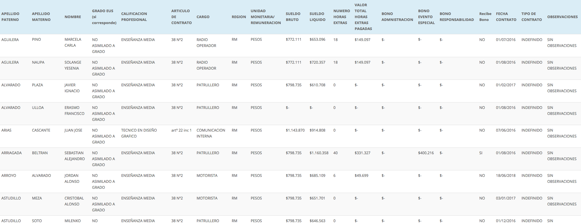Click the NOMBRE column header

click(x=73, y=17)
